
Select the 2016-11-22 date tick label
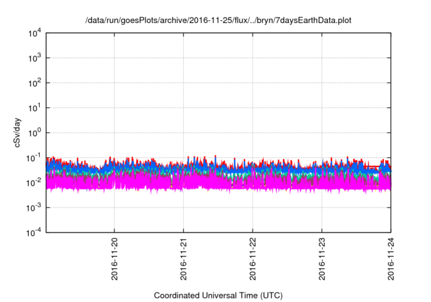(253, 260)
